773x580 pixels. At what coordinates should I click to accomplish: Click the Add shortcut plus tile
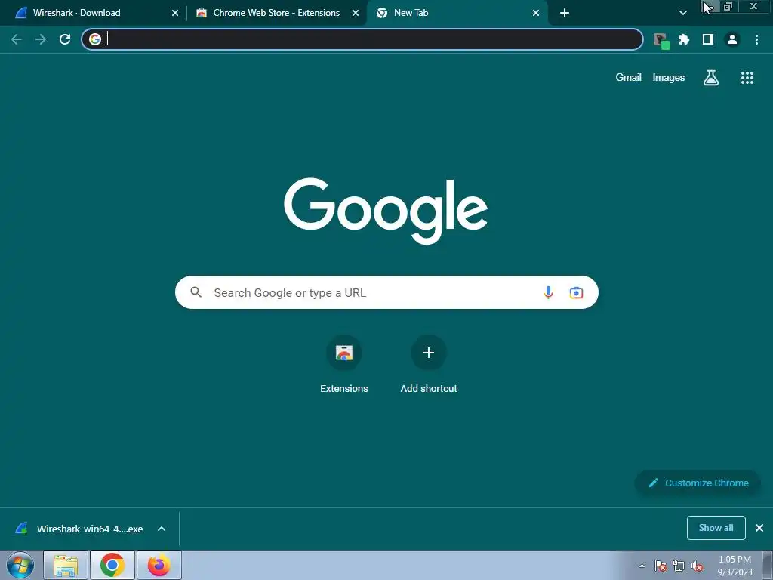point(429,365)
